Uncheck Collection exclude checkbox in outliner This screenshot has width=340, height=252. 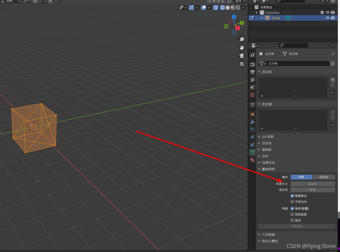point(322,12)
